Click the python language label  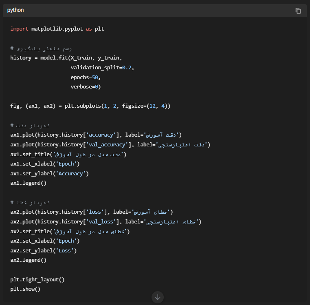pos(15,10)
